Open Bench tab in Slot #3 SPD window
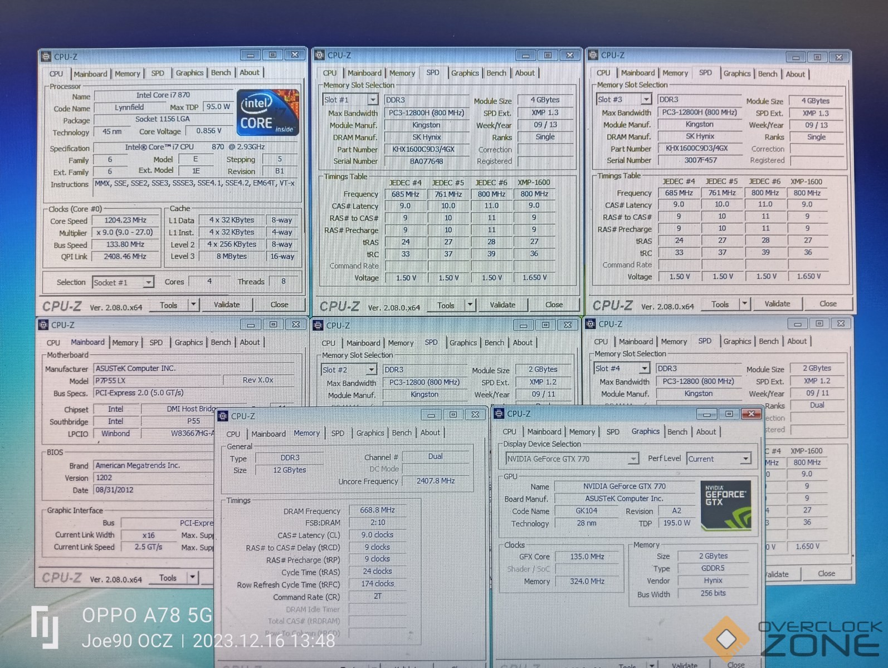The width and height of the screenshot is (888, 668). pos(768,73)
